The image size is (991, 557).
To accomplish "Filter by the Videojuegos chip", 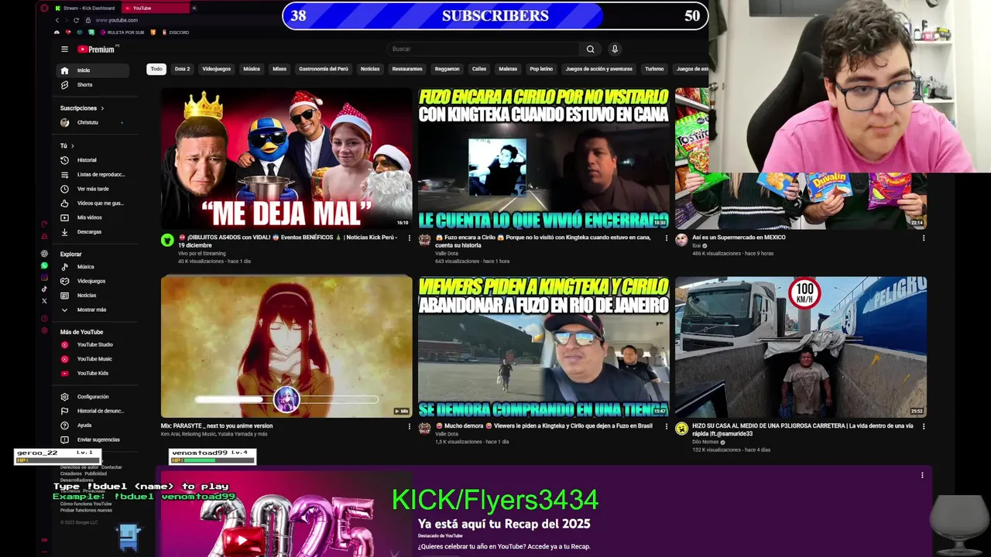I will [217, 69].
